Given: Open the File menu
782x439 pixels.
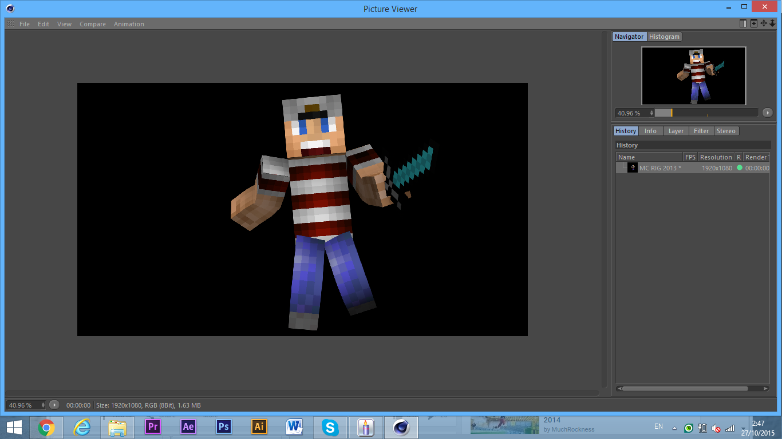Looking at the screenshot, I should point(24,24).
